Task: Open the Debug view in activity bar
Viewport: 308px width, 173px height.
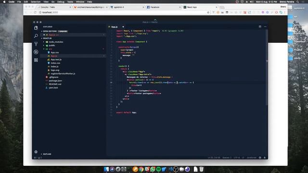Action: coord(36,52)
